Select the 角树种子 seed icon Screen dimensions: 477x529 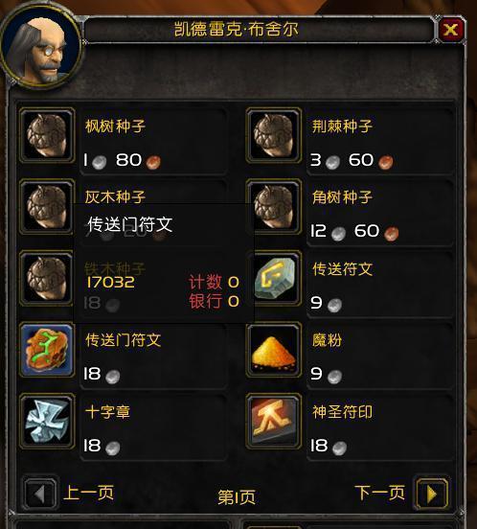pos(273,207)
